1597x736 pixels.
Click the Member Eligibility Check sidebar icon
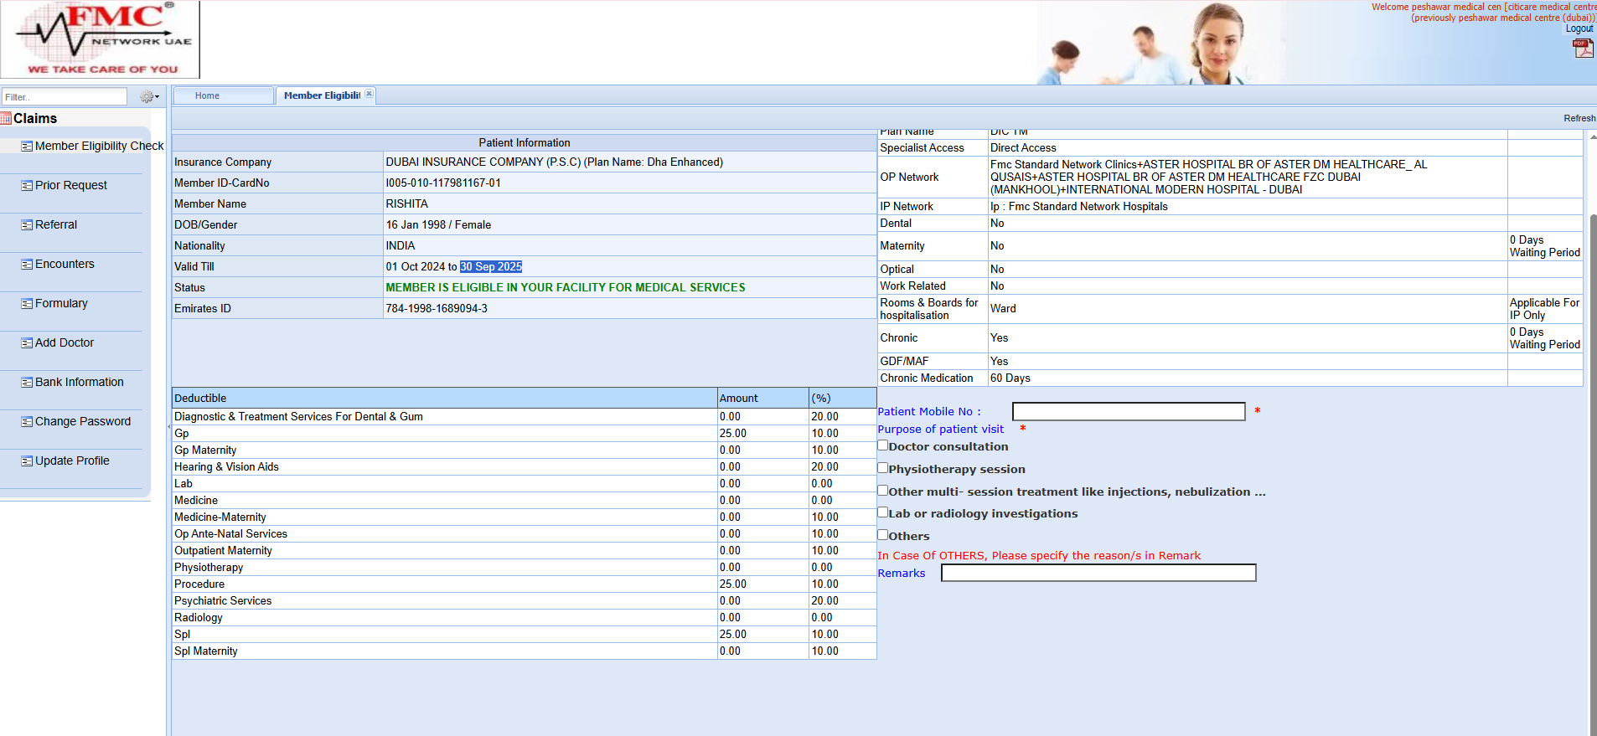[27, 147]
